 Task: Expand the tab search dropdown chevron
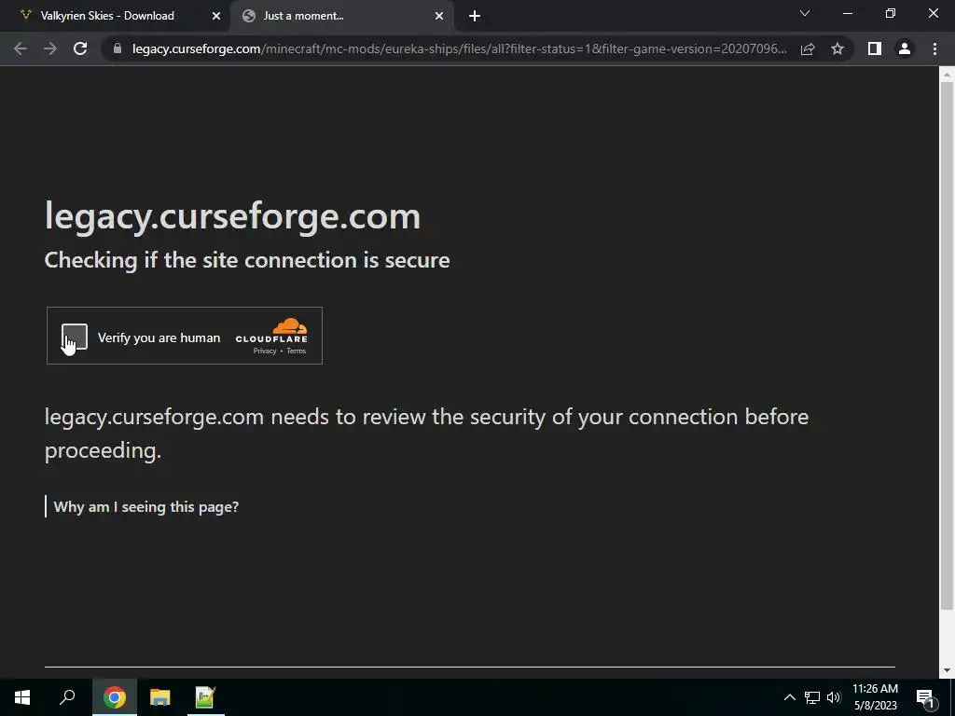[x=805, y=13]
